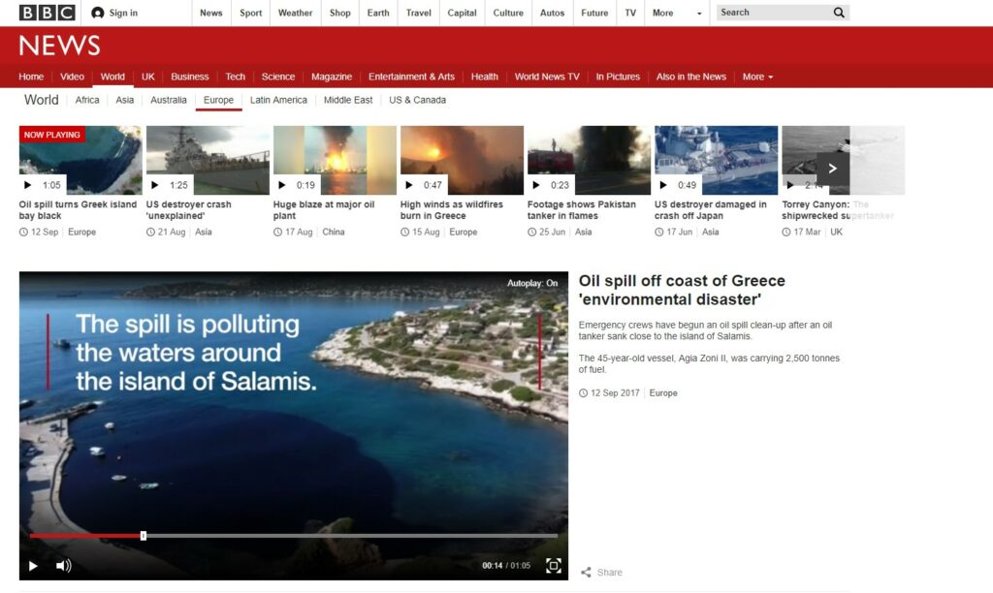Click the Share icon below the article
This screenshot has width=993, height=593.
click(587, 572)
